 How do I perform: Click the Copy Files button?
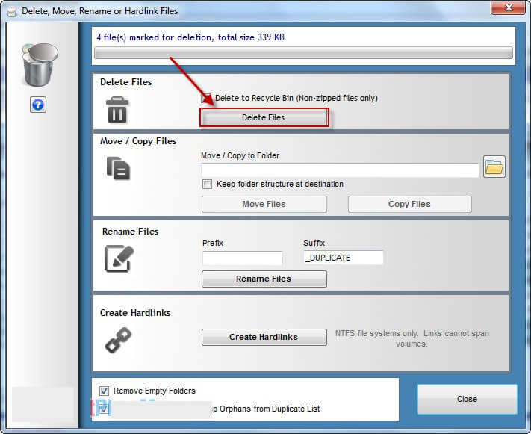(409, 204)
